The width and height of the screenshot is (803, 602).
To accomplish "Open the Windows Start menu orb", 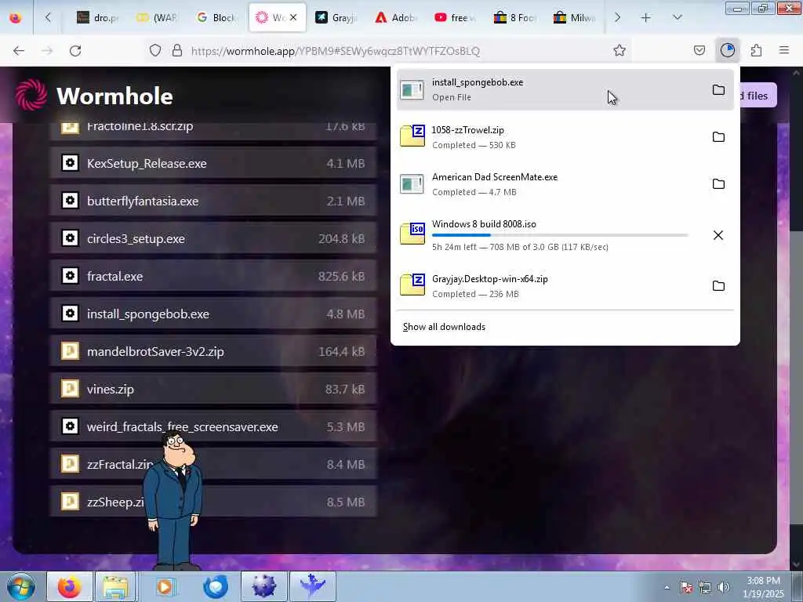I will (x=21, y=586).
